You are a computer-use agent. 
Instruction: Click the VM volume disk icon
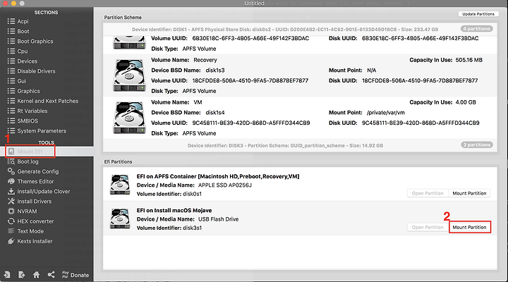(129, 118)
